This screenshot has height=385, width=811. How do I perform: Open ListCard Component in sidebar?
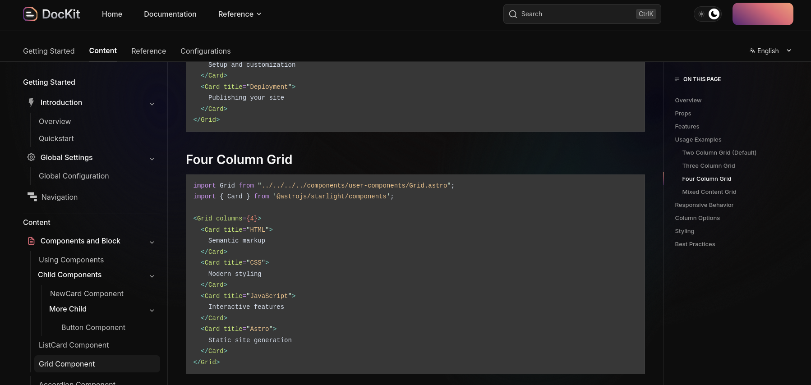(x=74, y=345)
